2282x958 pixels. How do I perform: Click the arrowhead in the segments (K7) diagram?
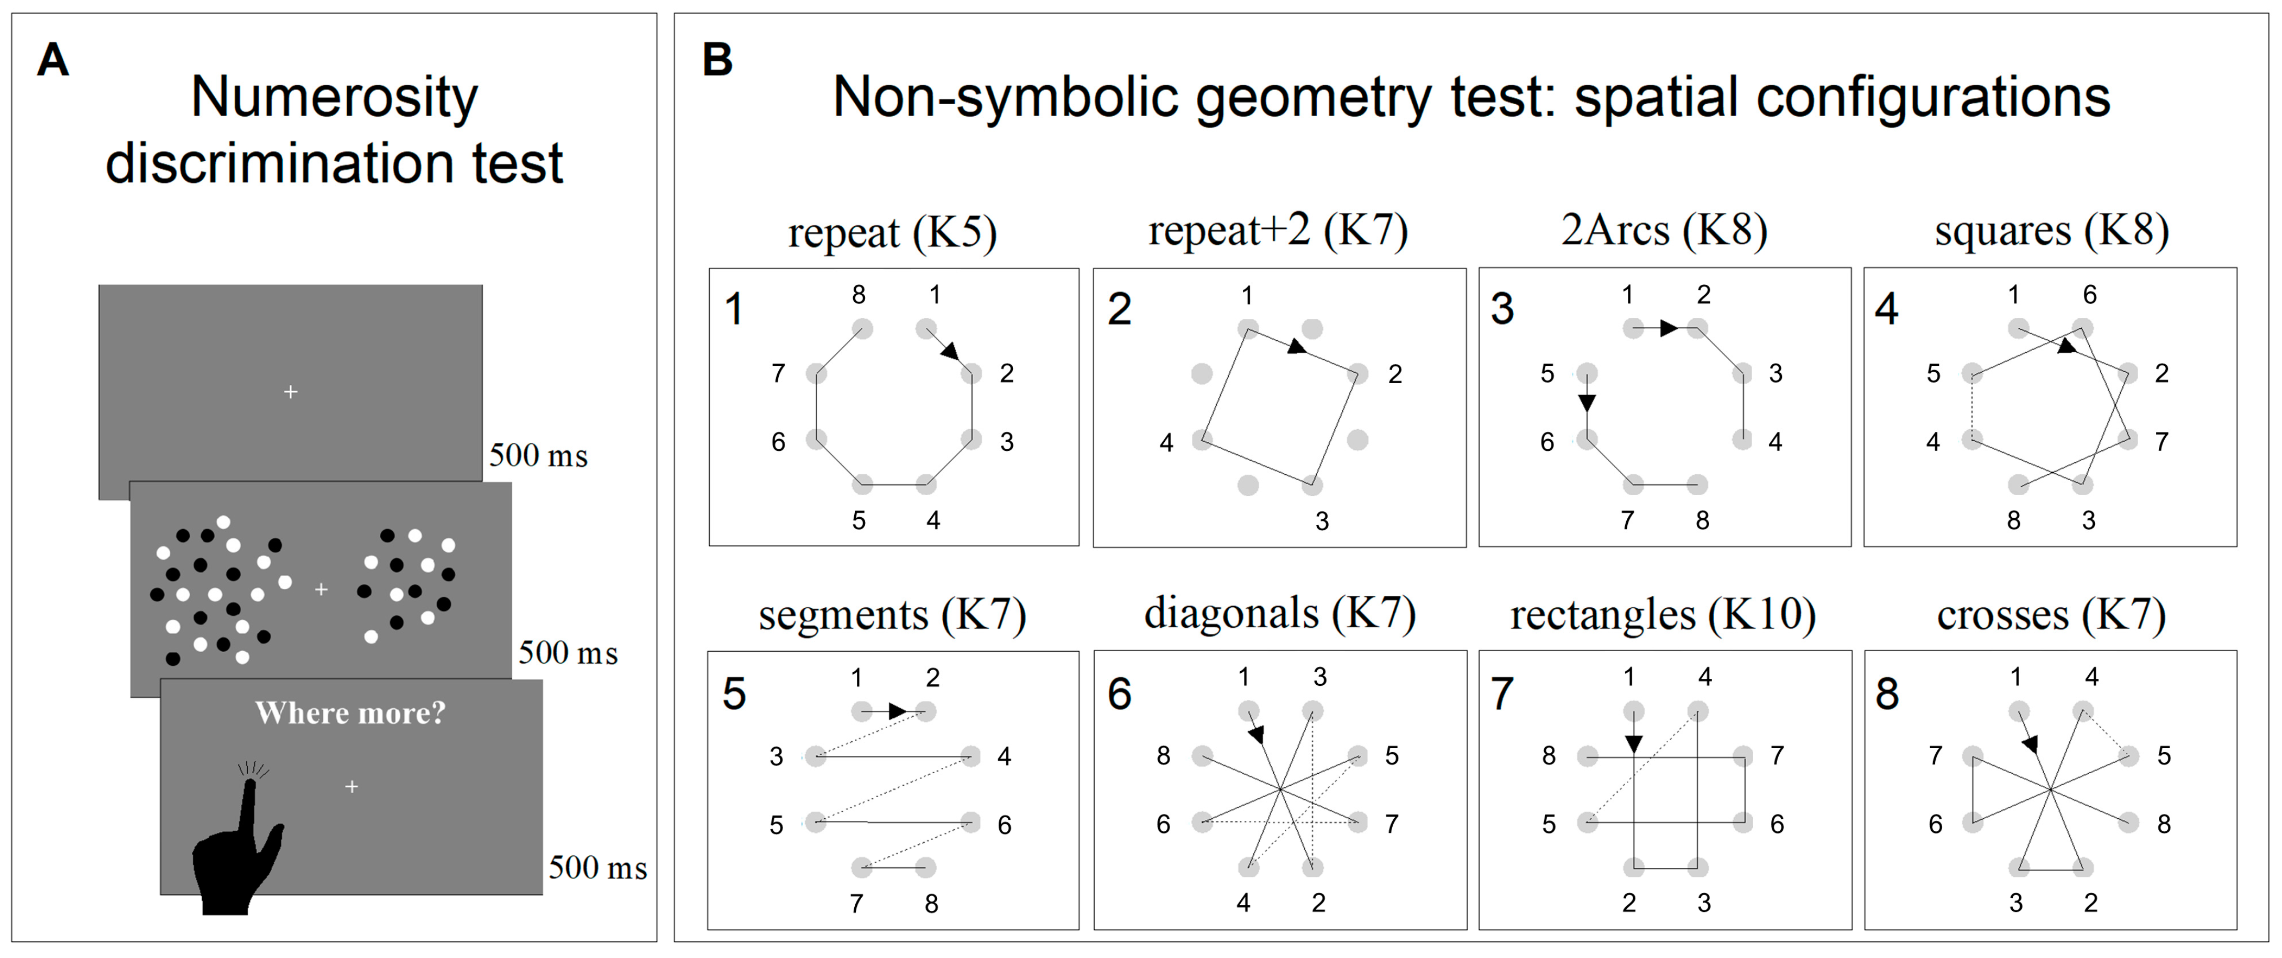pyautogui.click(x=897, y=711)
